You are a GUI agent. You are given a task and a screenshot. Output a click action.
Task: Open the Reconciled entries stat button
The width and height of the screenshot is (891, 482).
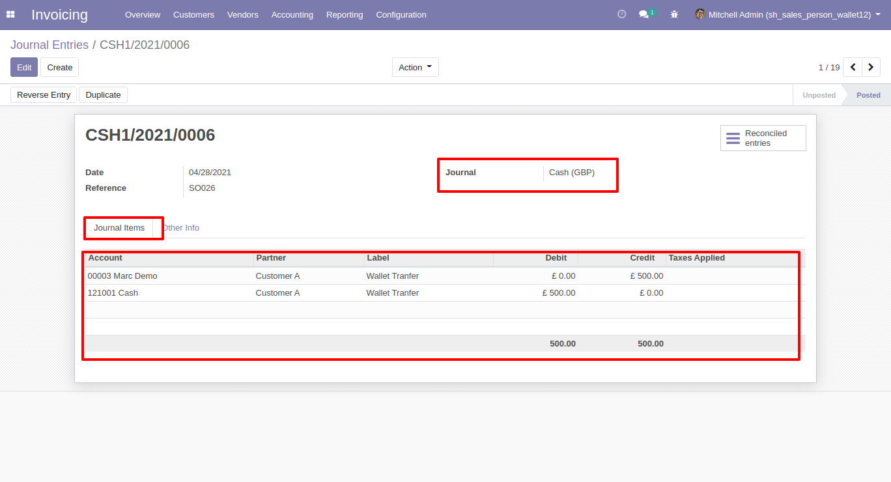pyautogui.click(x=763, y=138)
